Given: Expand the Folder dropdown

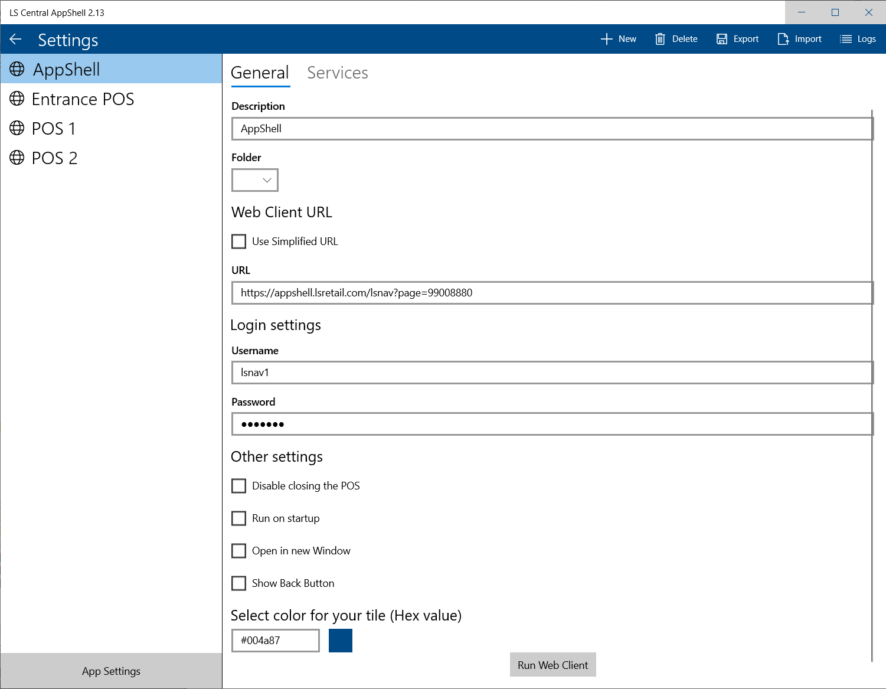Looking at the screenshot, I should tap(255, 180).
